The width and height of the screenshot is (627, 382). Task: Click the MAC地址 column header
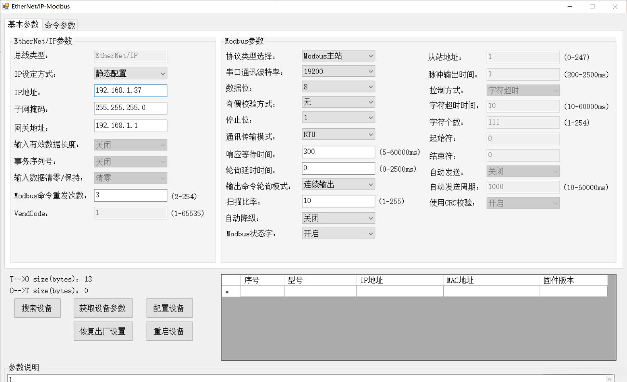[x=492, y=280]
